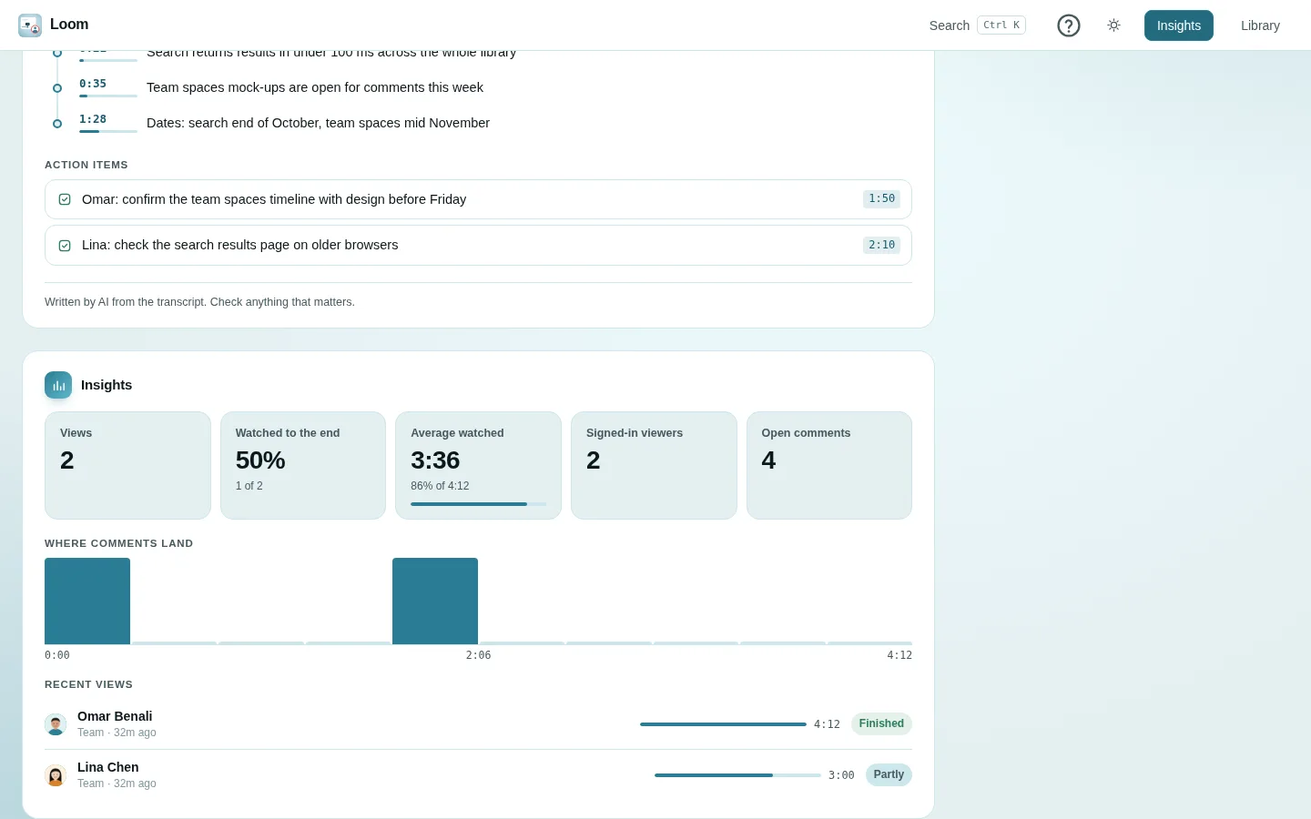Switch to the Library tab

click(1260, 25)
